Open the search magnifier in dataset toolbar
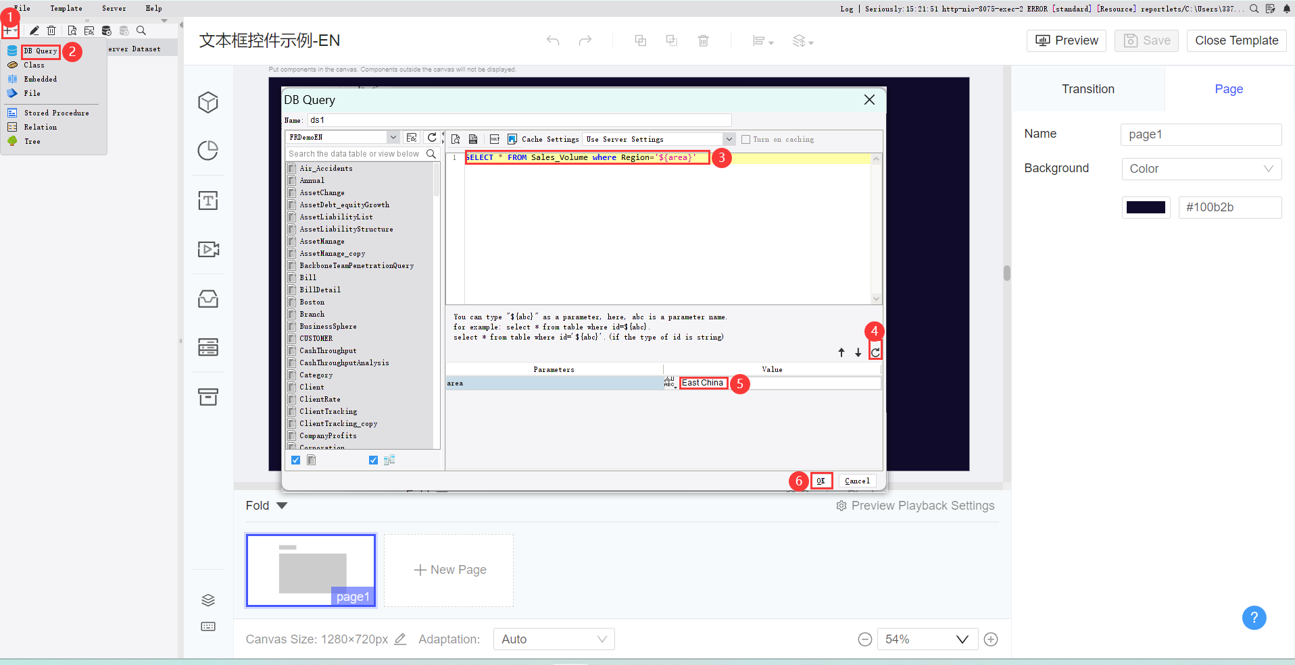Viewport: 1295px width, 665px height. click(141, 30)
